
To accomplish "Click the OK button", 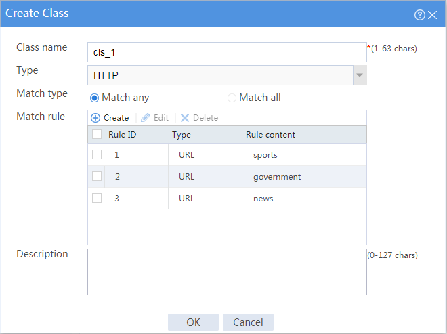I will (193, 322).
